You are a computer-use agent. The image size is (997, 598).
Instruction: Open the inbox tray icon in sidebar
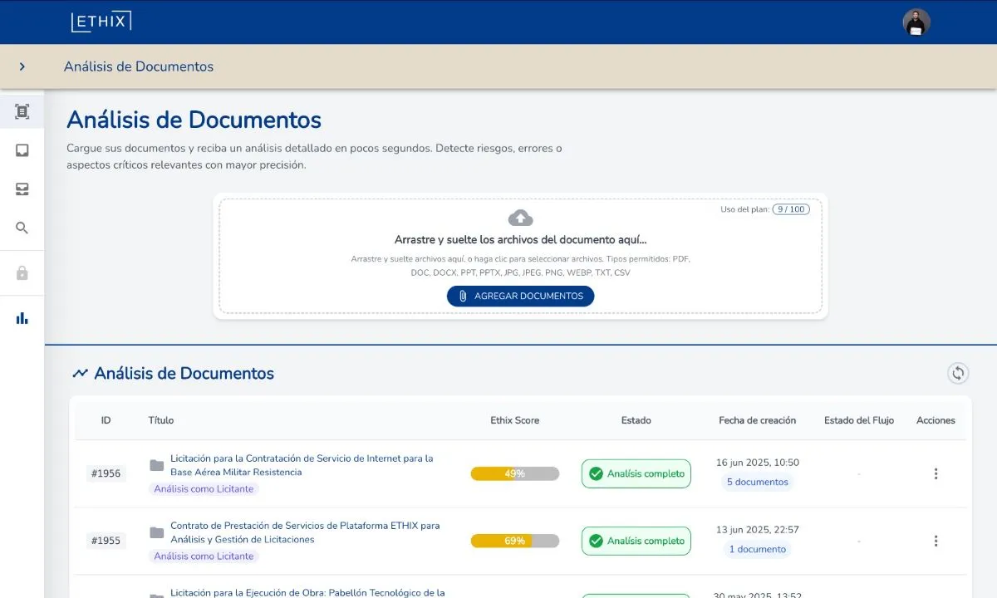coord(22,150)
